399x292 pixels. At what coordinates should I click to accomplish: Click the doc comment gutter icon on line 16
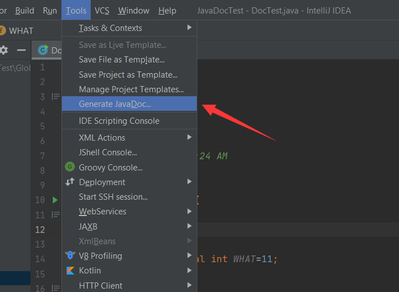tap(55, 288)
